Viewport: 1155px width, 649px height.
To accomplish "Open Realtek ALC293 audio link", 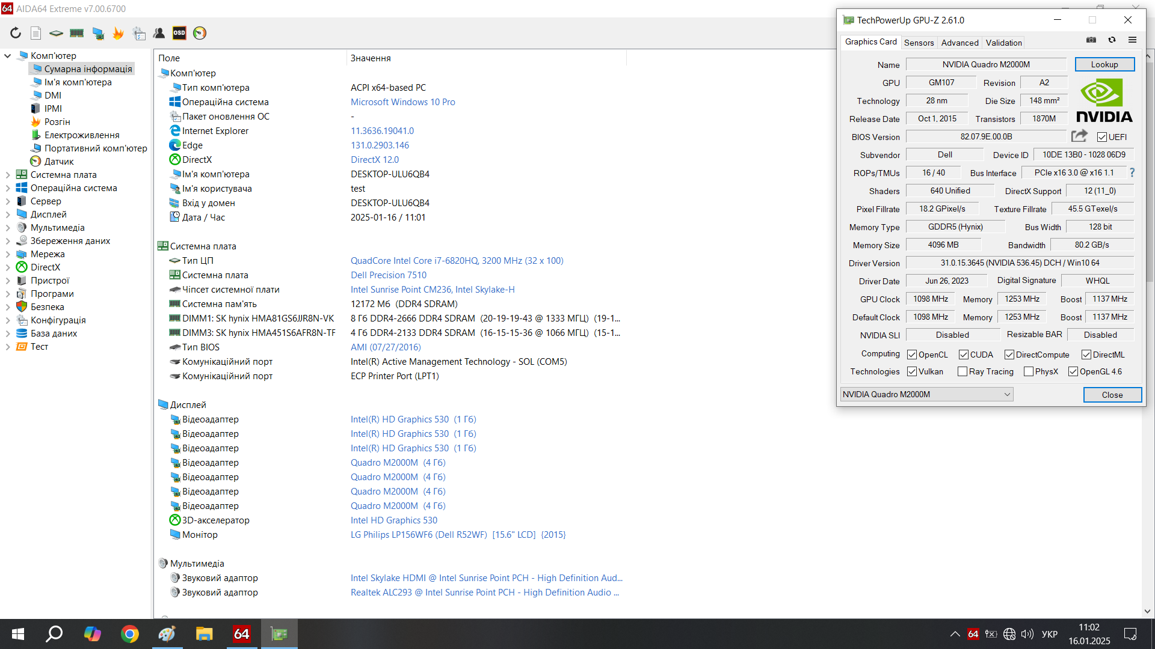I will 485,593.
